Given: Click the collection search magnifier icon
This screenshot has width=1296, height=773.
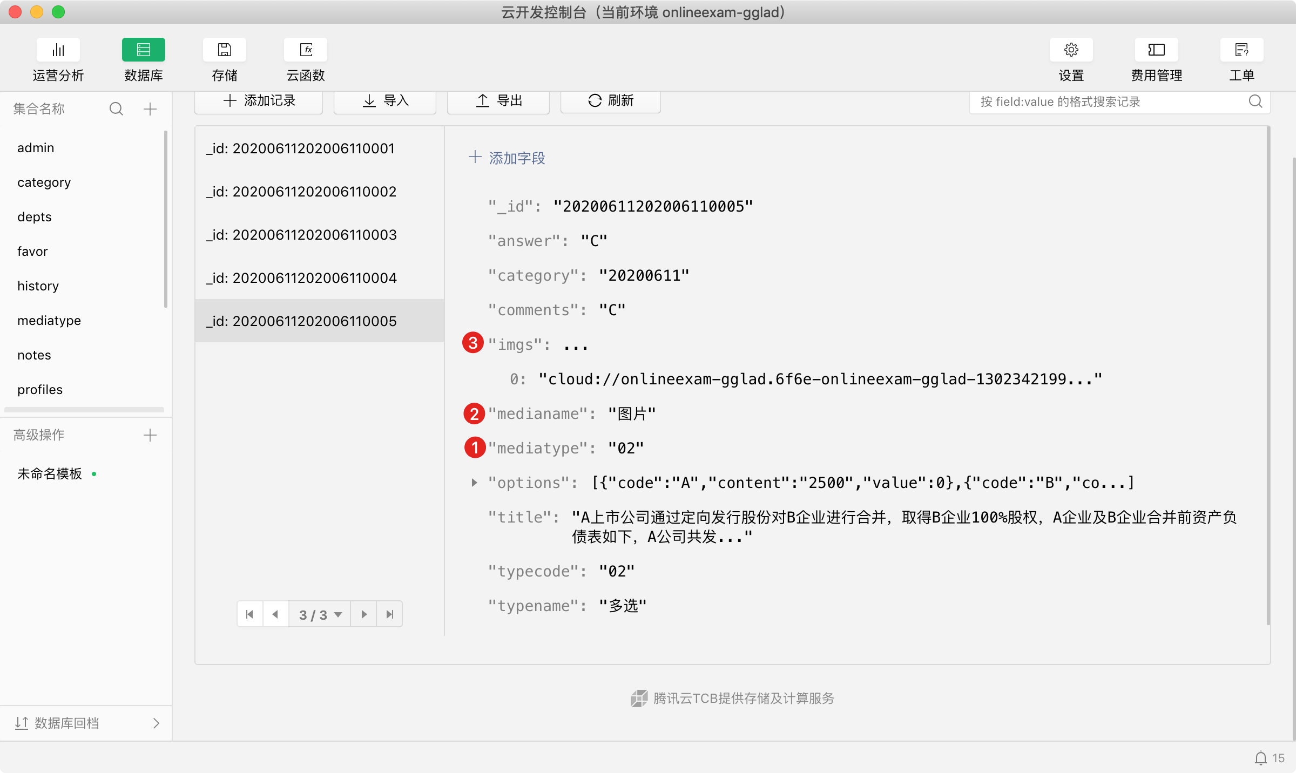Looking at the screenshot, I should coord(116,109).
